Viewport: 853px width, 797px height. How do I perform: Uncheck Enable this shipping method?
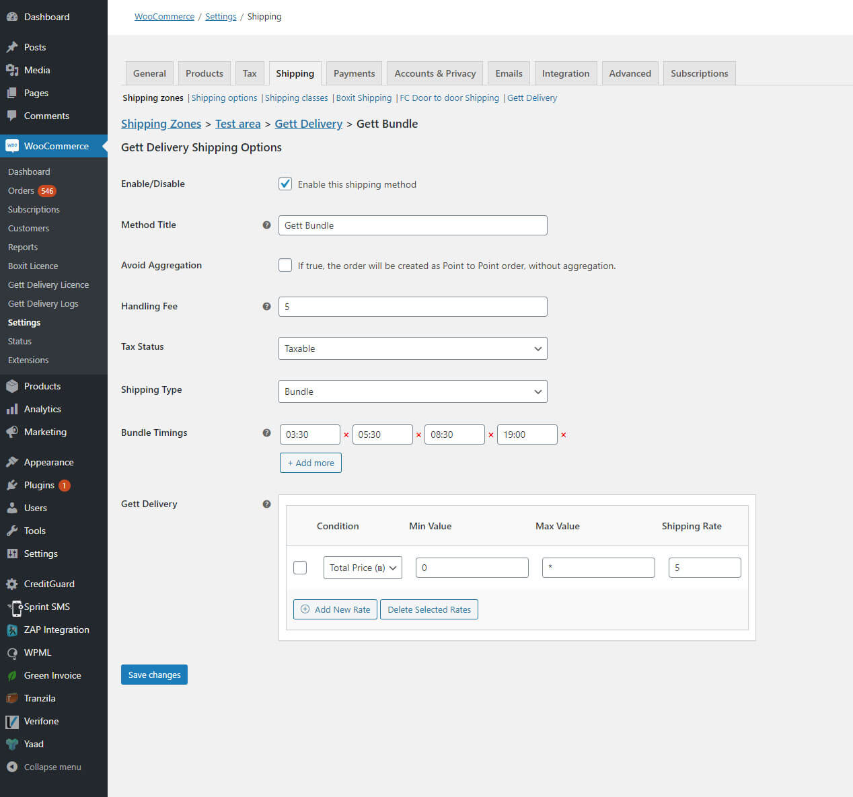click(285, 184)
